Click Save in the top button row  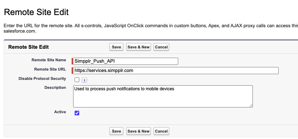tap(116, 47)
